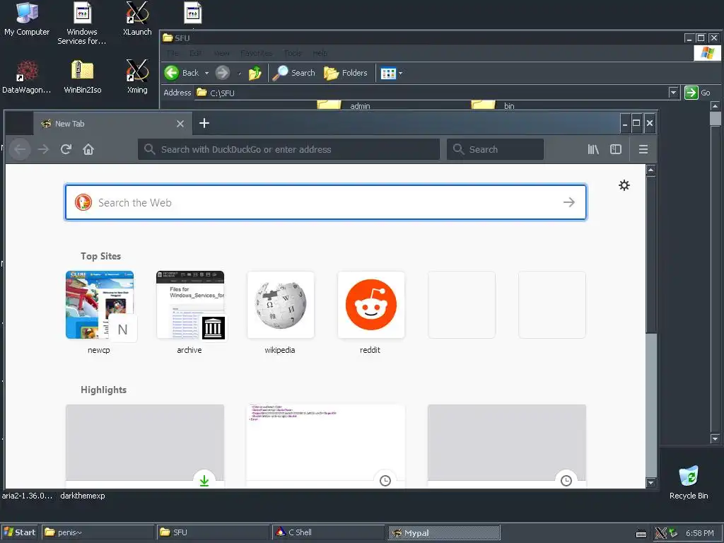Open browser Library button
This screenshot has height=543, width=724.
click(x=593, y=149)
